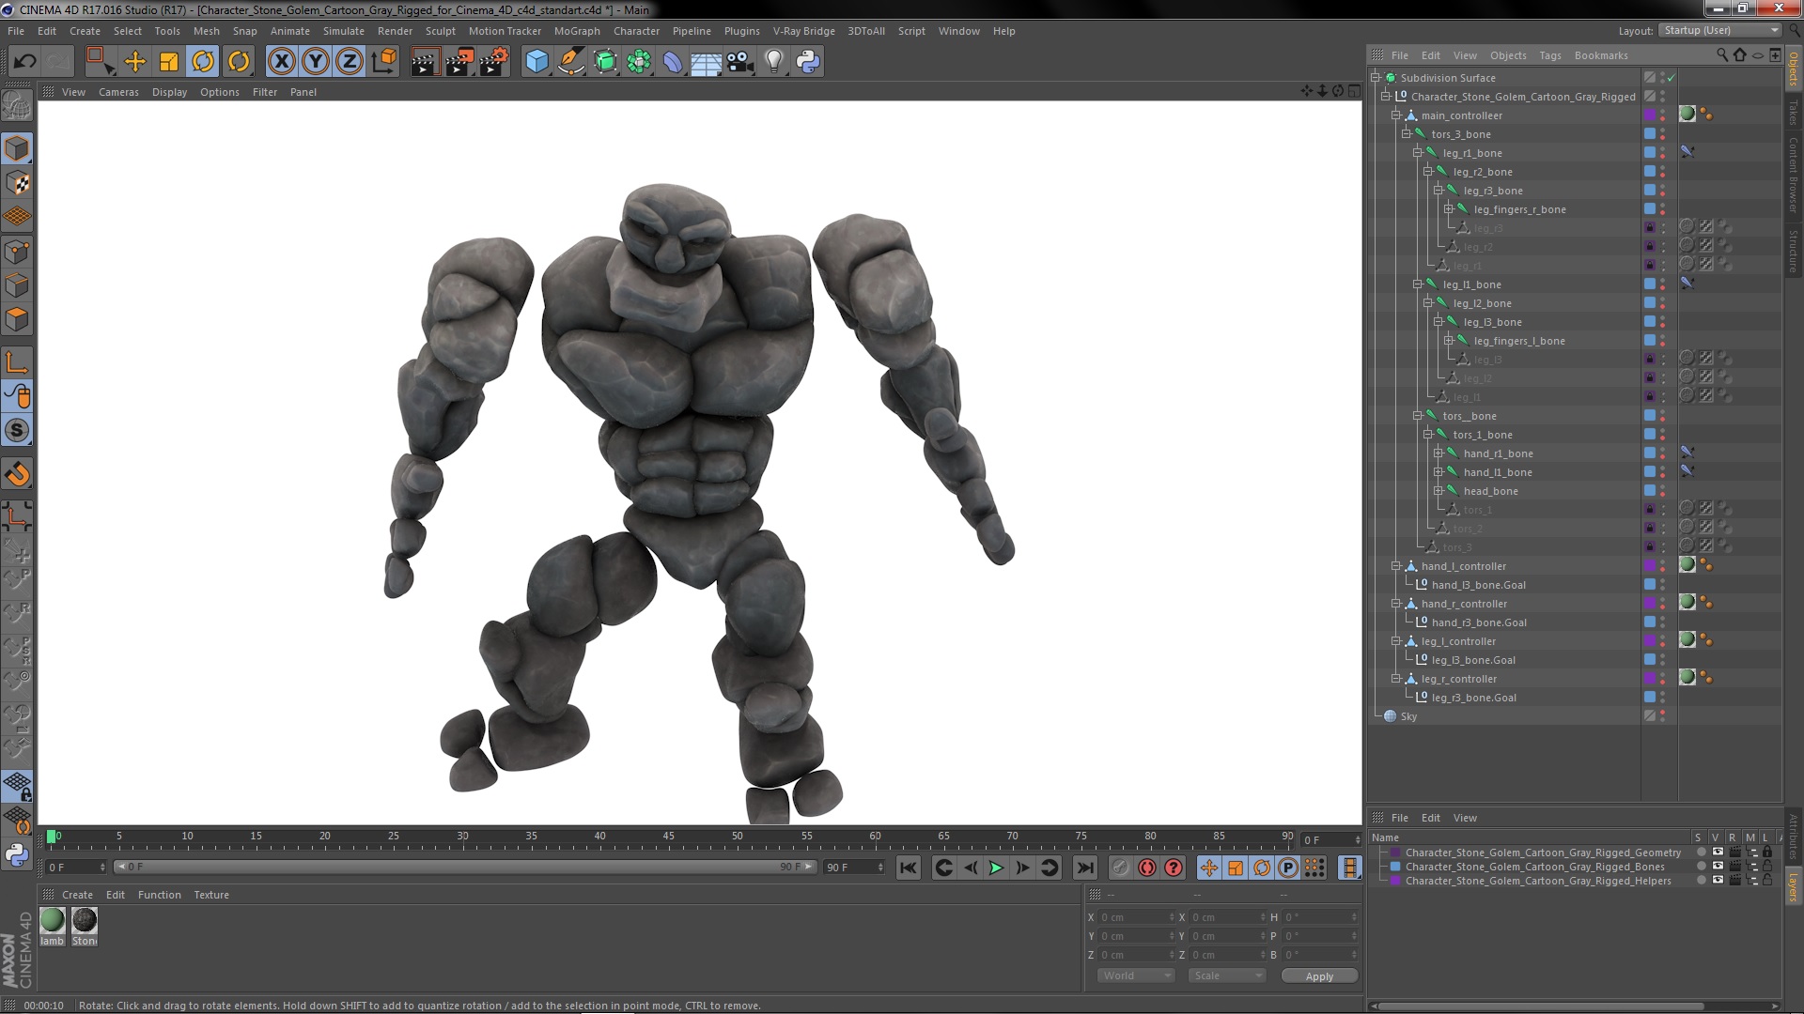This screenshot has width=1804, height=1014.
Task: Open the Layout Startup dropdown
Action: click(1719, 31)
